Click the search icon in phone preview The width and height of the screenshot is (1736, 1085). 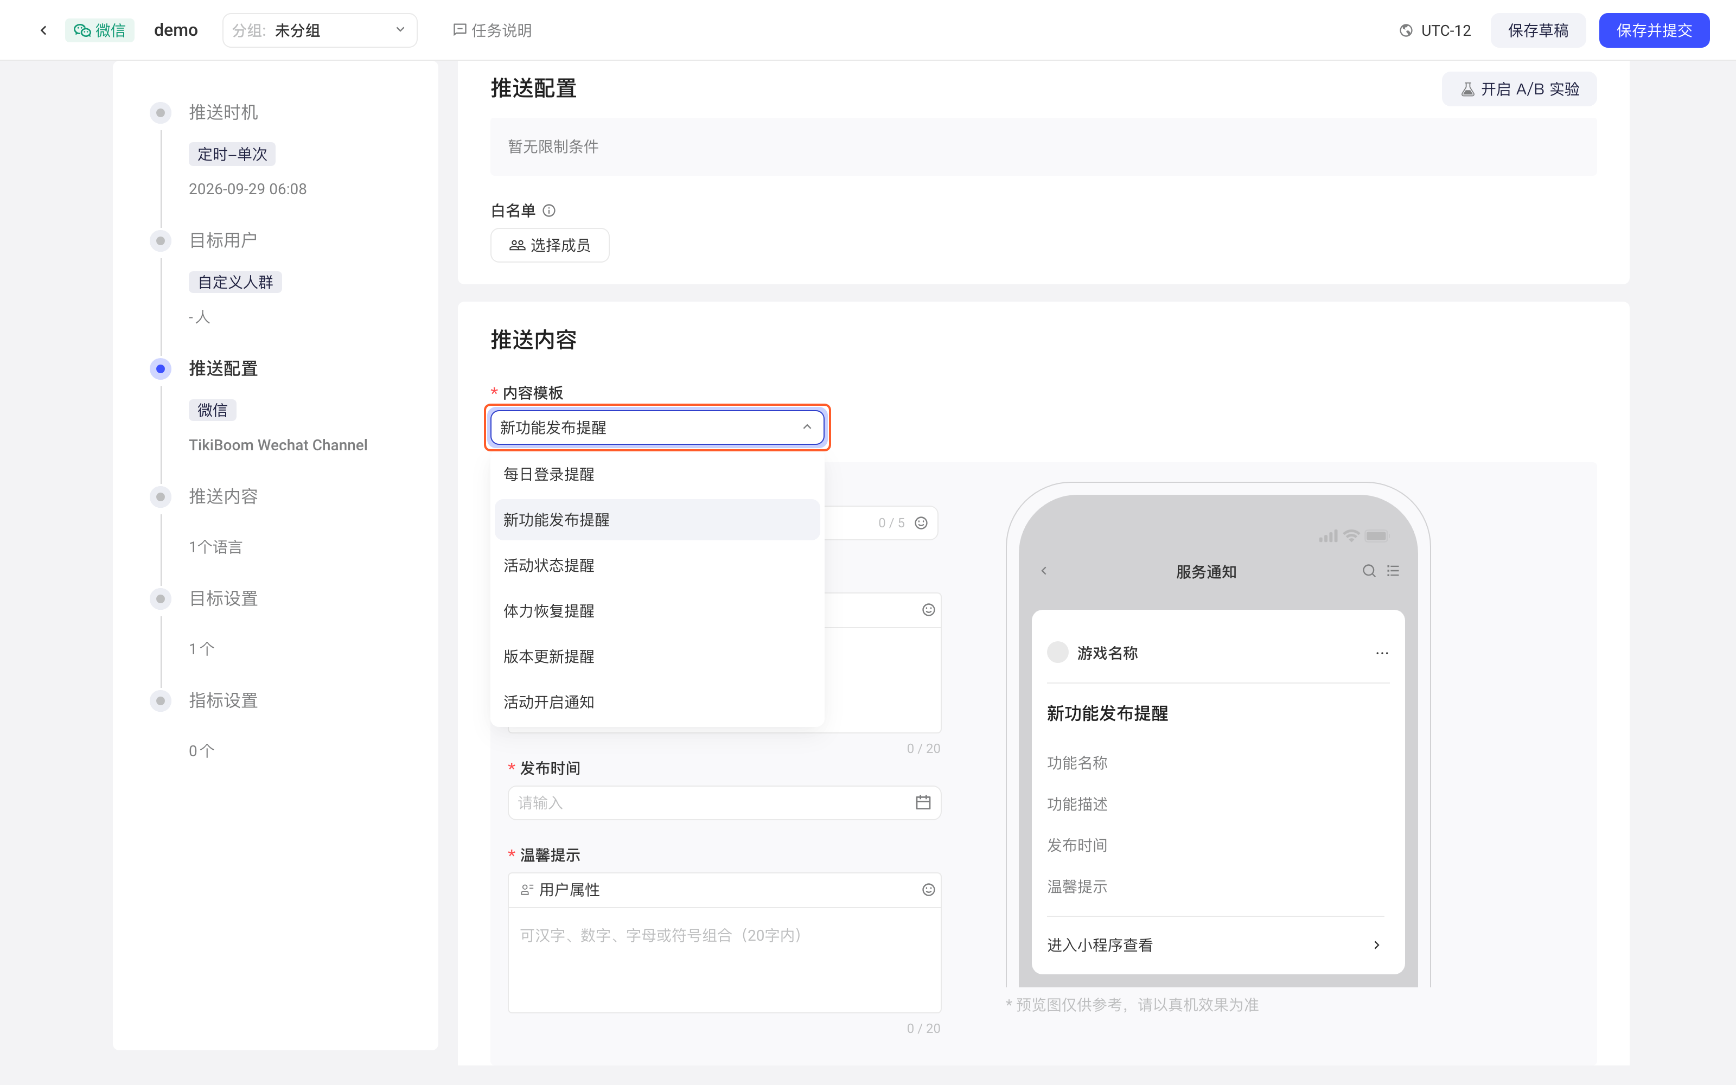1369,571
